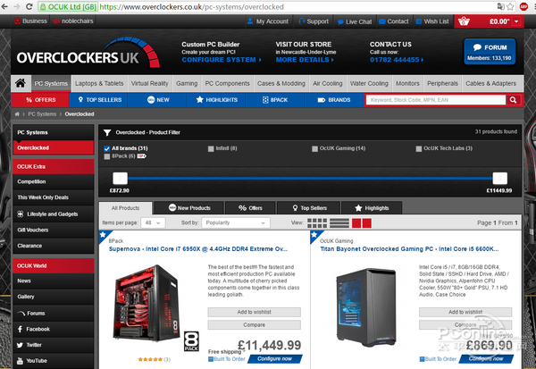Screen dimensions: 536x369
Task: Open Clearance in the sidebar
Action: (x=54, y=246)
